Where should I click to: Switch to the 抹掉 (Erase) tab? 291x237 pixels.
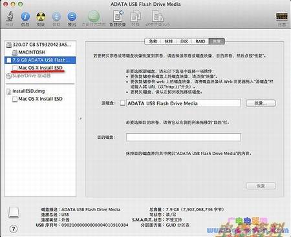point(169,41)
